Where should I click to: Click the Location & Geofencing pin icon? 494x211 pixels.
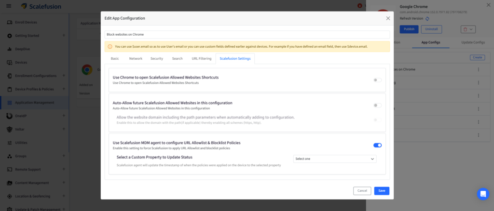[10, 196]
